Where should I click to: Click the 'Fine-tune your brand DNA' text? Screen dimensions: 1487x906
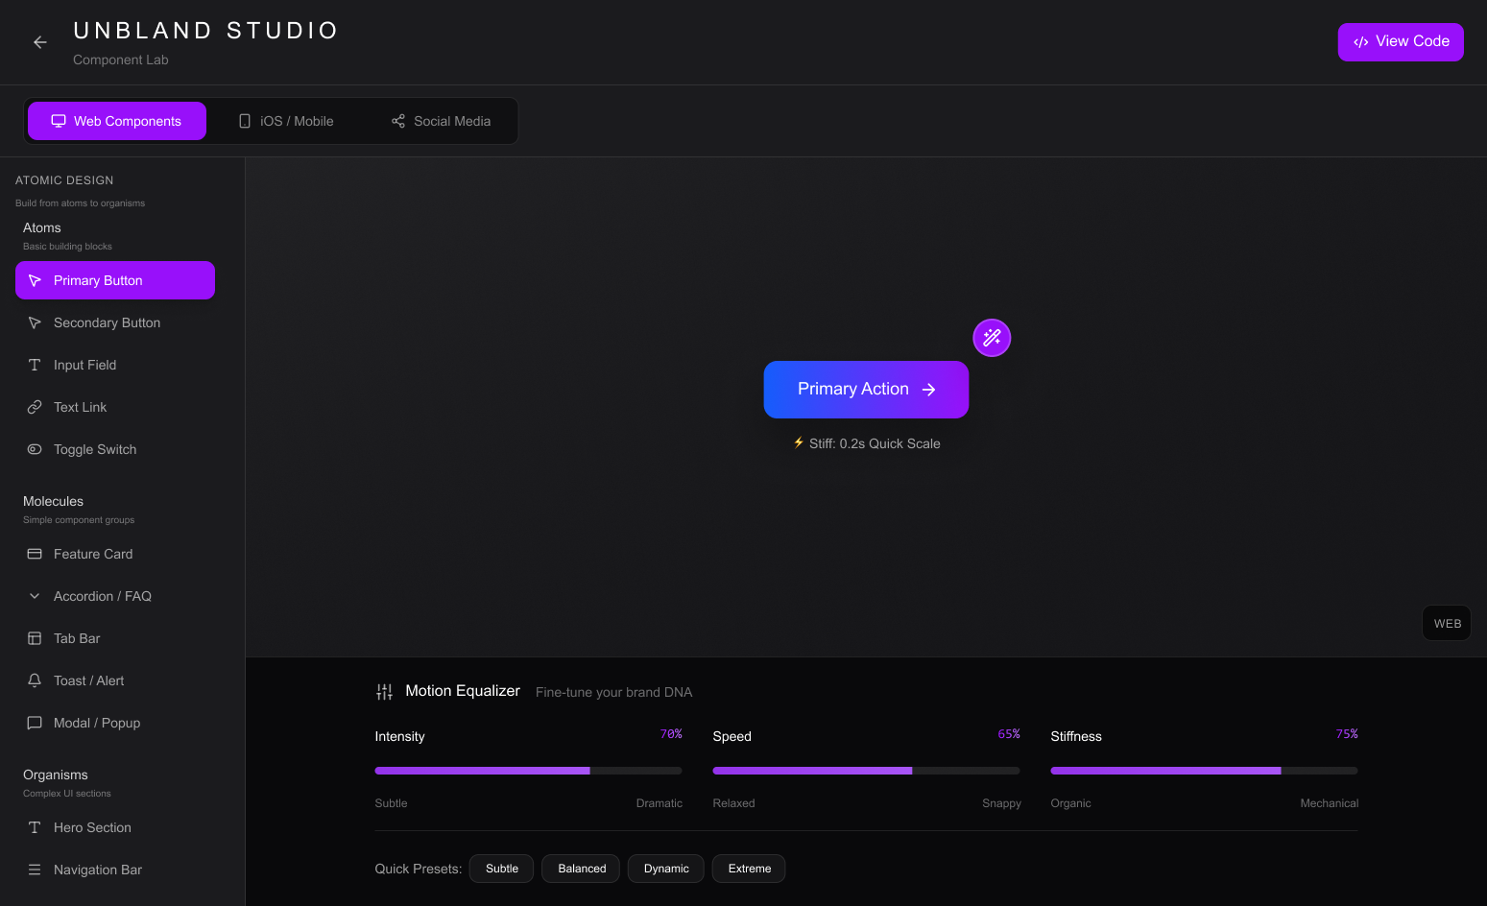(613, 692)
